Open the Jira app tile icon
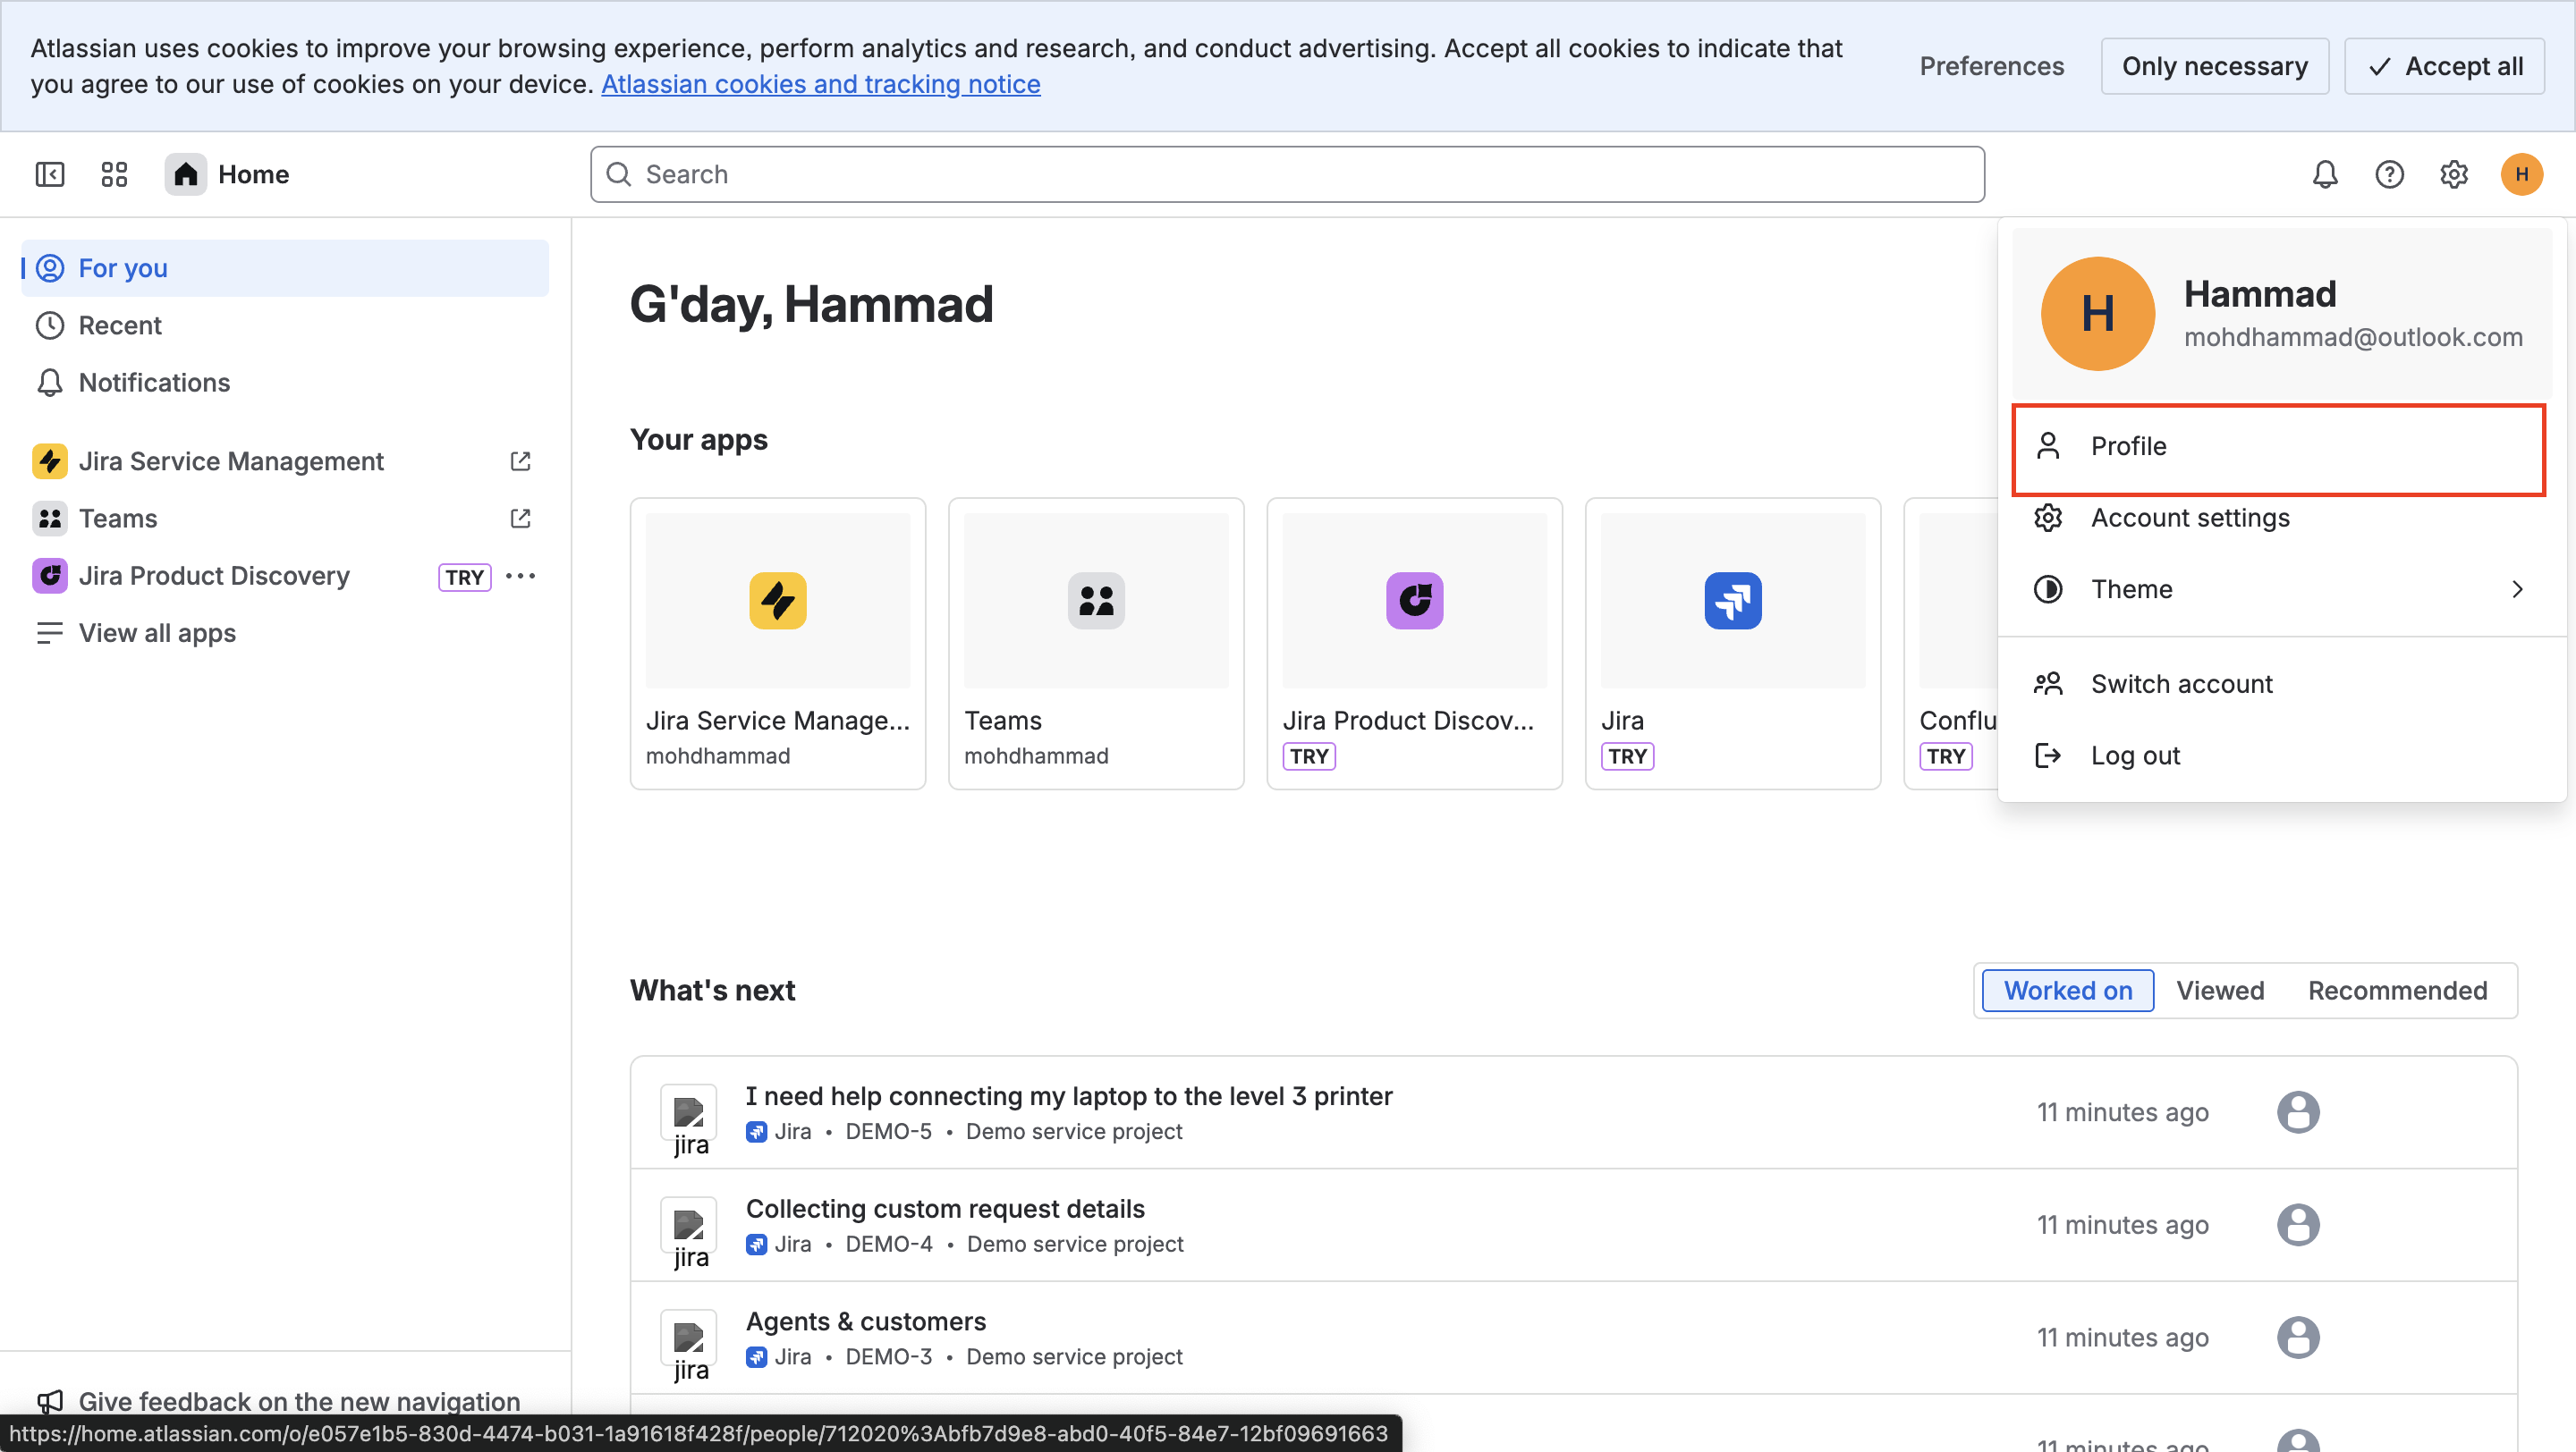Viewport: 2576px width, 1452px height. [x=1732, y=601]
